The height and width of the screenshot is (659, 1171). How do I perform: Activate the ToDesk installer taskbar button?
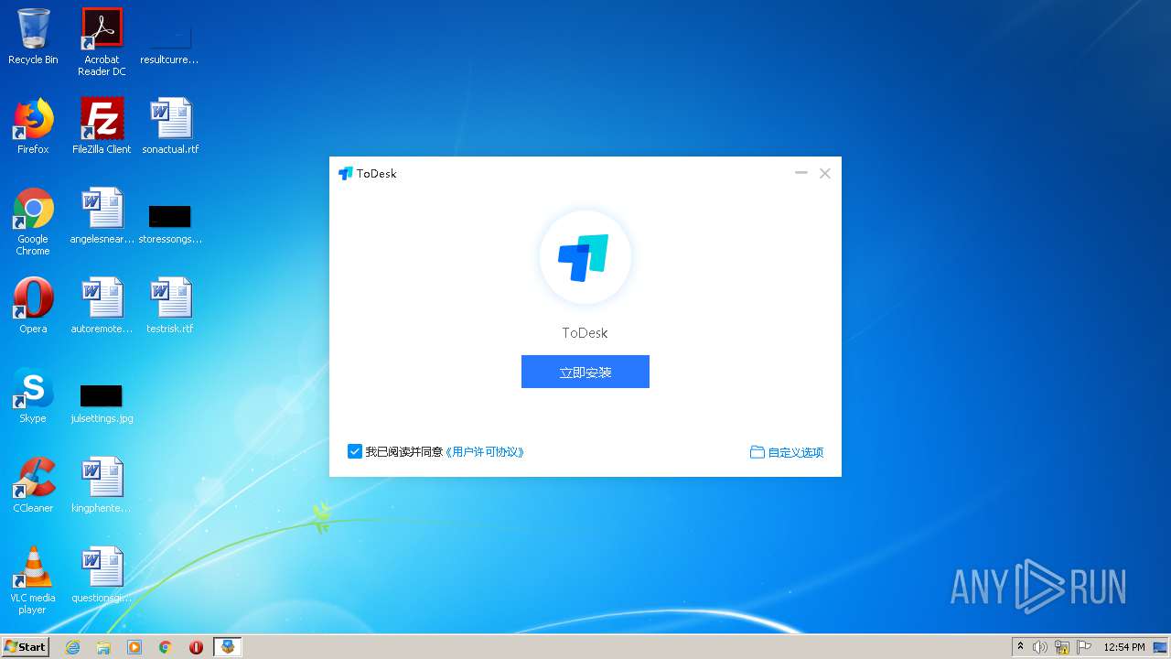(x=227, y=647)
